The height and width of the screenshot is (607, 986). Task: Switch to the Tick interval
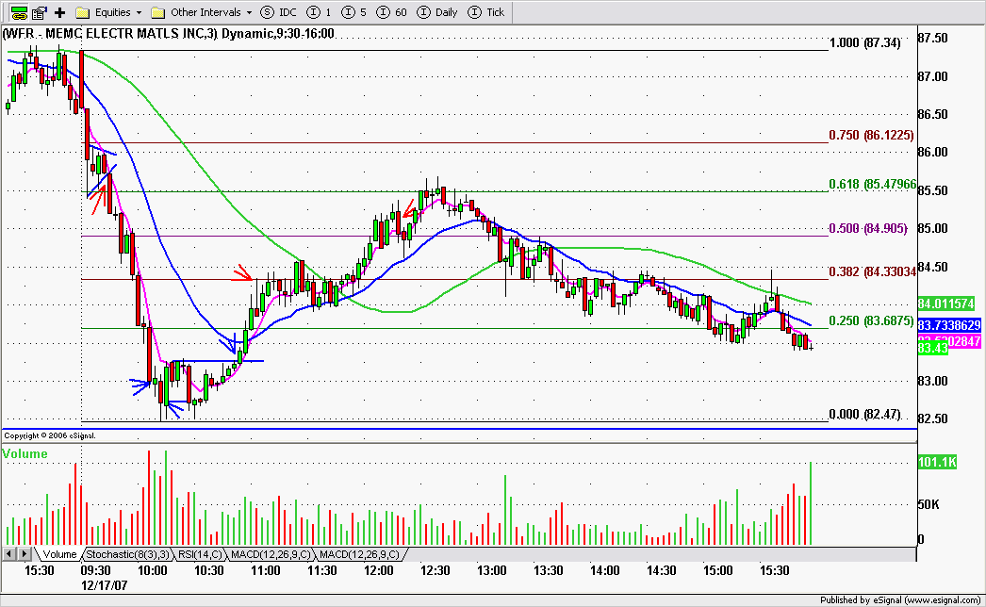(486, 12)
